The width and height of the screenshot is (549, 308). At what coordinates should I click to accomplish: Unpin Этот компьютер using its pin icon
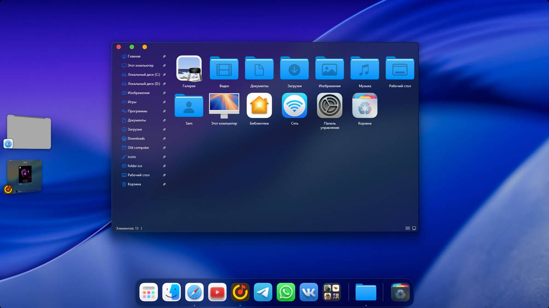coord(164,65)
